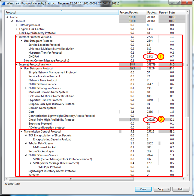Open the Copy button dropdown arrow
This screenshot has width=194, height=196.
pos(168,189)
